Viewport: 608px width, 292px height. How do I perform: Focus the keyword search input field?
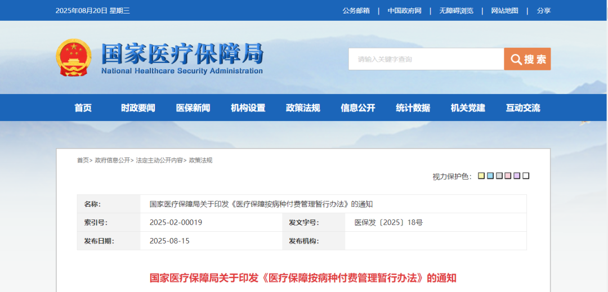pos(426,59)
